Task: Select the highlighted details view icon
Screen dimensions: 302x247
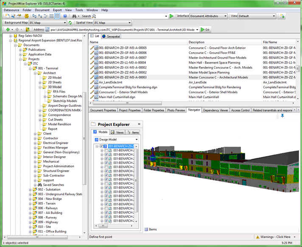Action: click(x=57, y=16)
